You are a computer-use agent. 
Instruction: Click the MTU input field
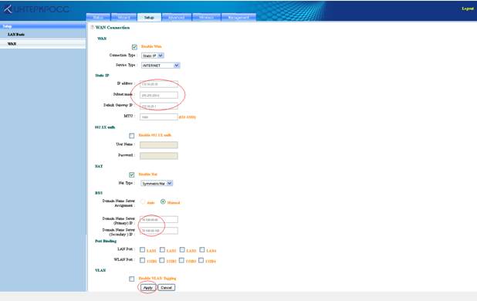(x=159, y=117)
